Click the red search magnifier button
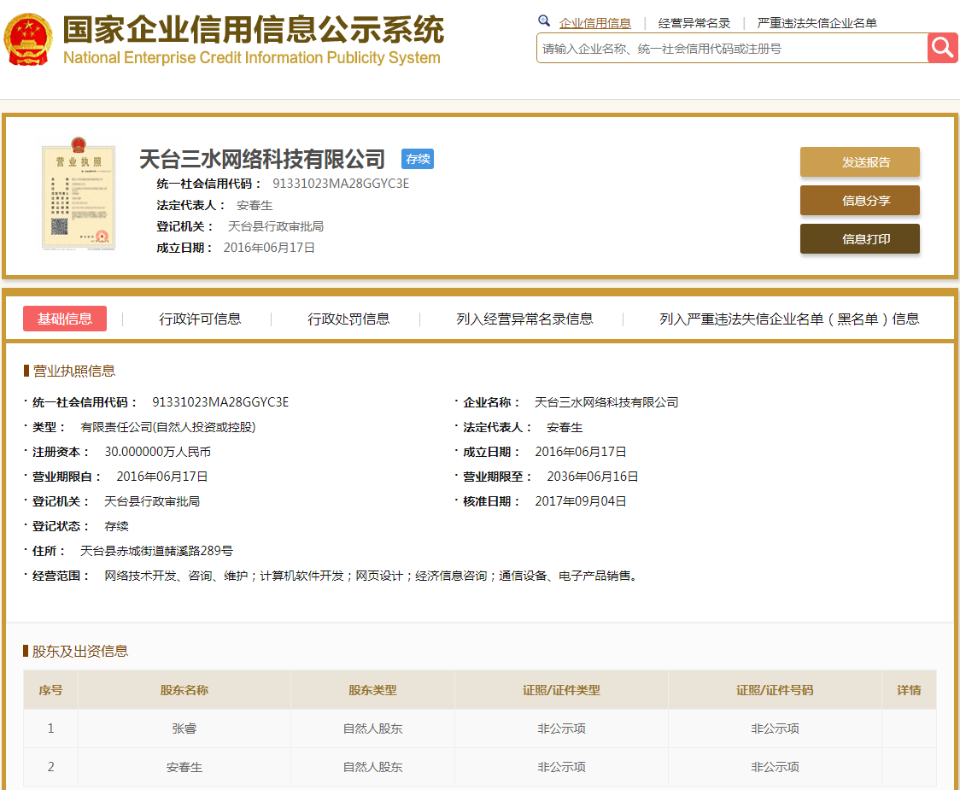This screenshot has height=790, width=960. point(942,48)
